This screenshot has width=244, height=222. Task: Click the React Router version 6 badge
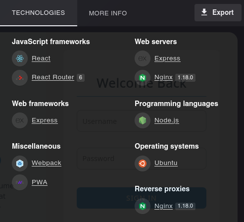click(81, 77)
